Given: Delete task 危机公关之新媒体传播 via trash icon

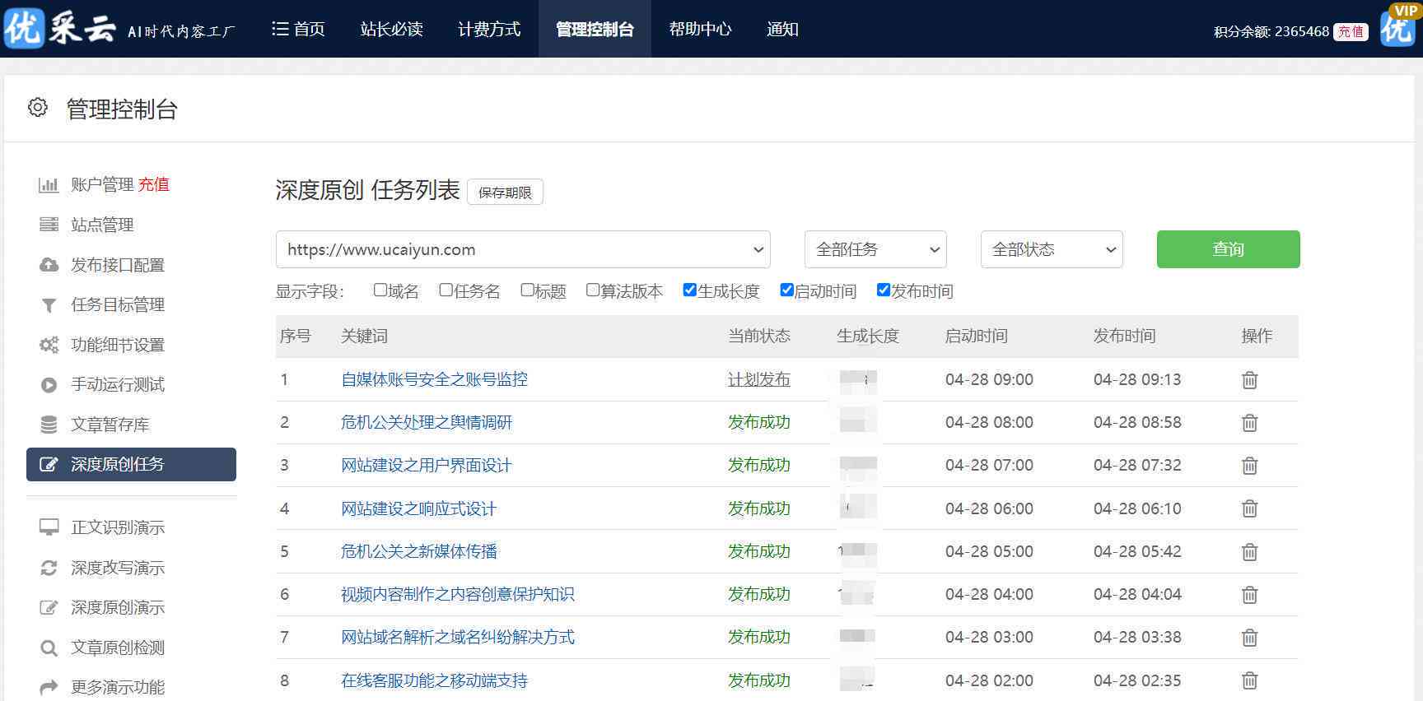Looking at the screenshot, I should (x=1249, y=551).
